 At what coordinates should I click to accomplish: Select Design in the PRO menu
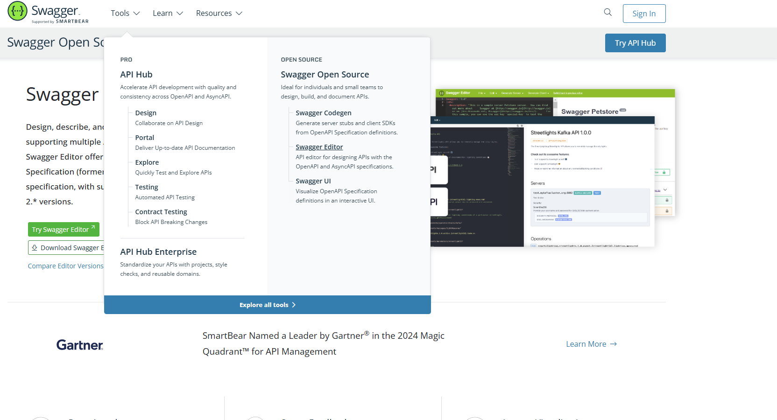pyautogui.click(x=146, y=113)
